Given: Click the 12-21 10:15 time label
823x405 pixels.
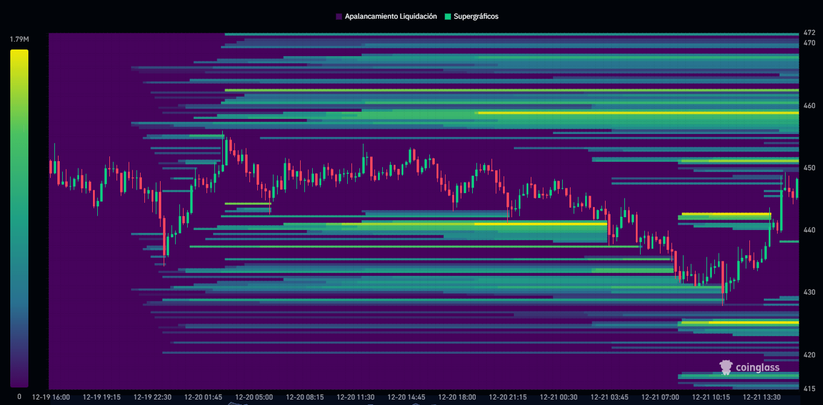Looking at the screenshot, I should tap(711, 397).
